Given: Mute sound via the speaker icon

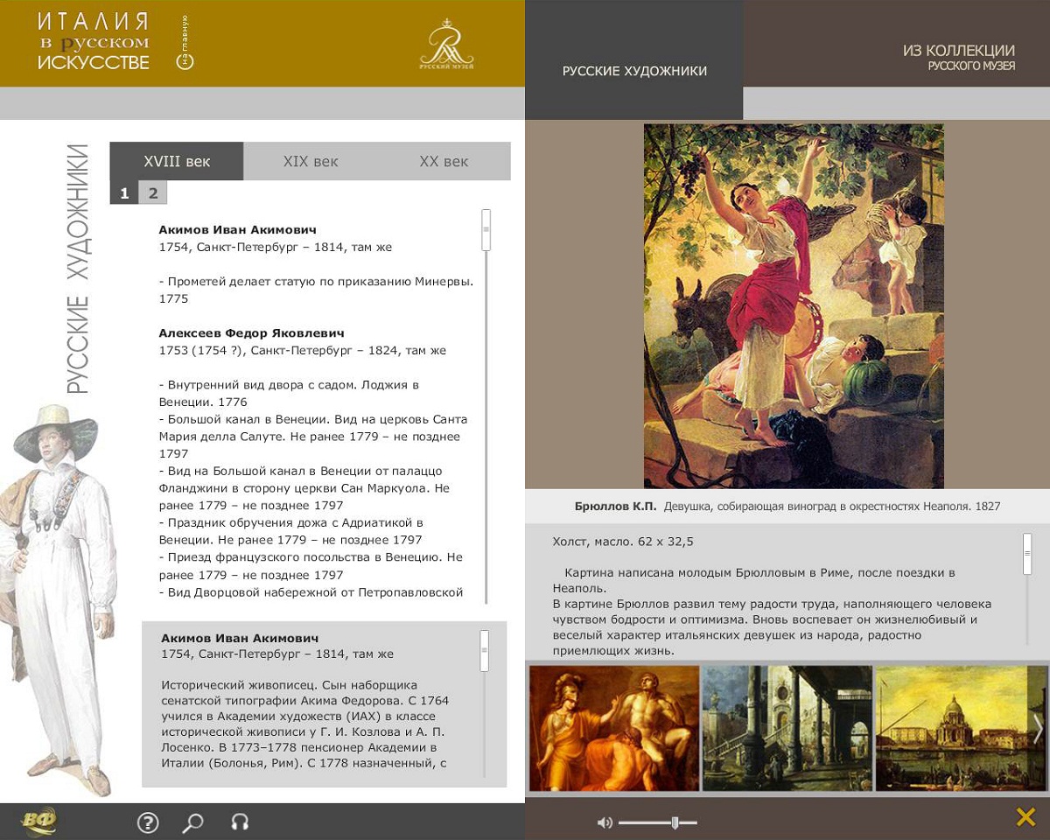Looking at the screenshot, I should click(x=605, y=822).
